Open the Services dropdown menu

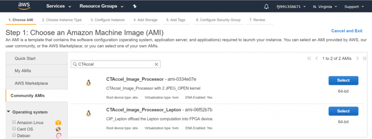(58, 7)
